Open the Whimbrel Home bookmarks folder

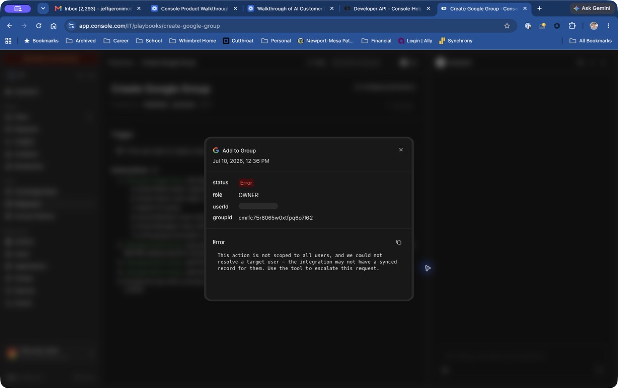[192, 41]
